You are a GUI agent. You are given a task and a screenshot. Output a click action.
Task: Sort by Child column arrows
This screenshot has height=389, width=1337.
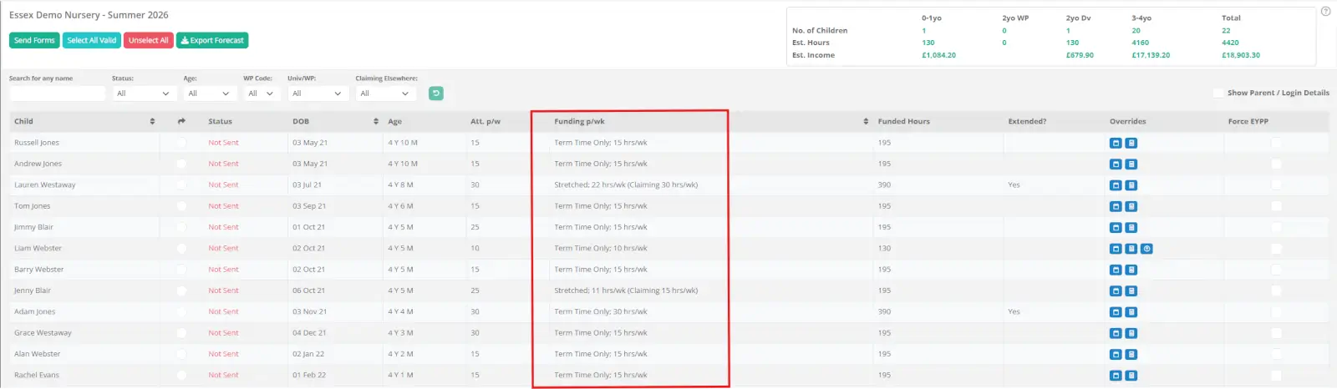(152, 121)
